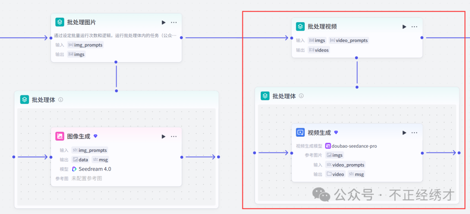Run the 视频生成 node with play icon
Viewport: 470px width, 214px height.
404,132
